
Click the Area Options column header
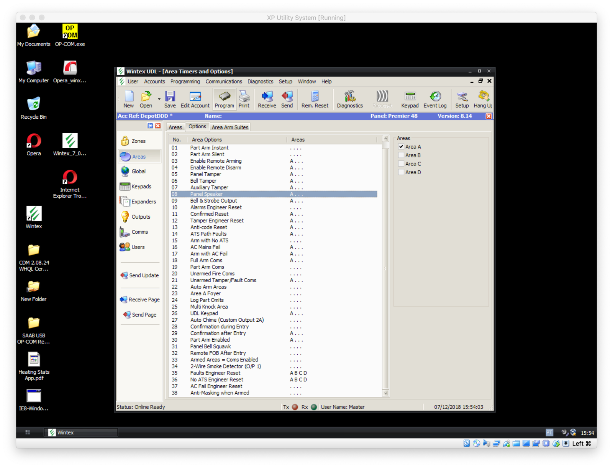pyautogui.click(x=237, y=139)
